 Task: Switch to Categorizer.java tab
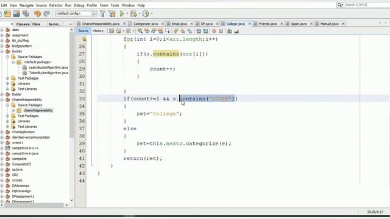(x=146, y=24)
